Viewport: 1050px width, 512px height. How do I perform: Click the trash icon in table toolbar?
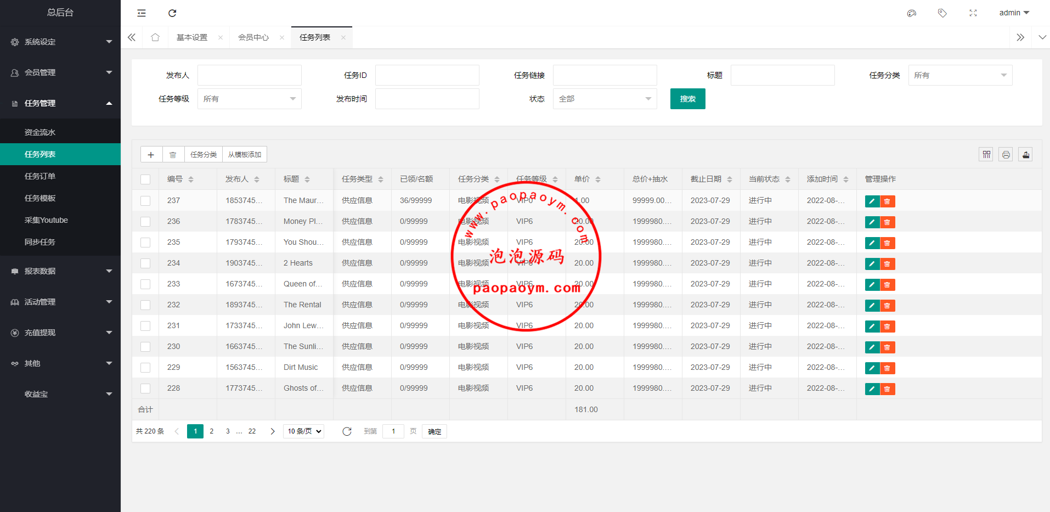pyautogui.click(x=173, y=155)
